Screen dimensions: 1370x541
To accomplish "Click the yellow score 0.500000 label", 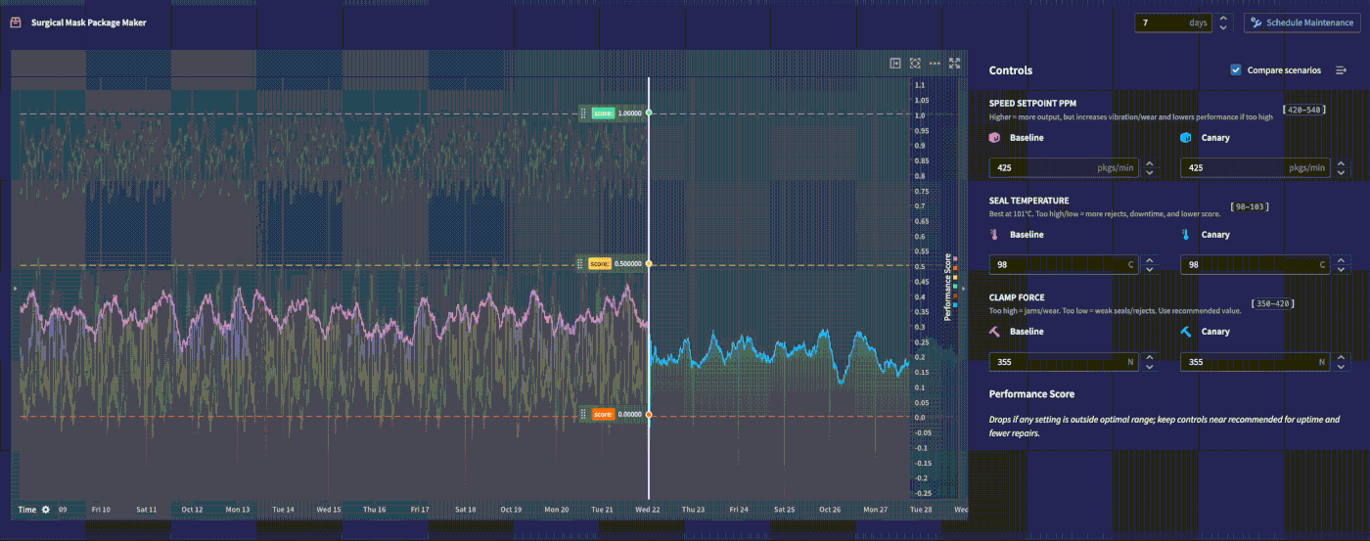I will (600, 264).
